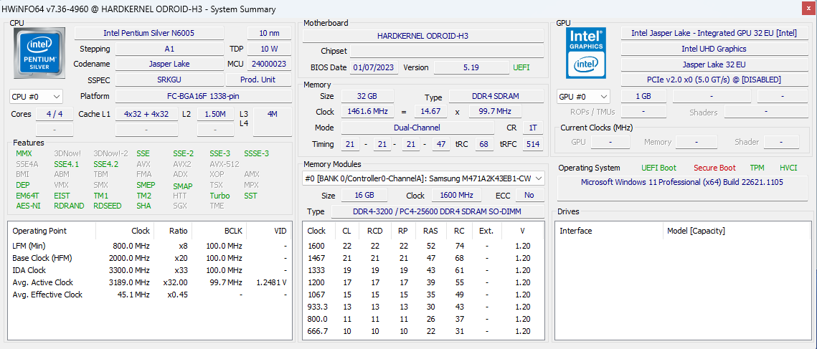Click the memory Type DDR4 SDRAM field

(x=496, y=96)
